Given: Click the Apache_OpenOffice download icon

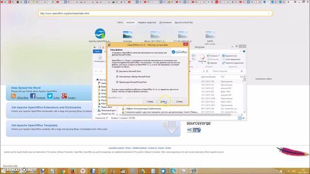Looking at the screenshot, I should tap(100, 34).
